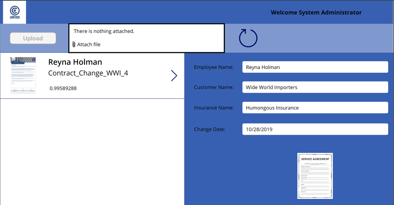Click the Contract_Change_WWI_4 file name
Screen dimensions: 394x205
[88, 73]
